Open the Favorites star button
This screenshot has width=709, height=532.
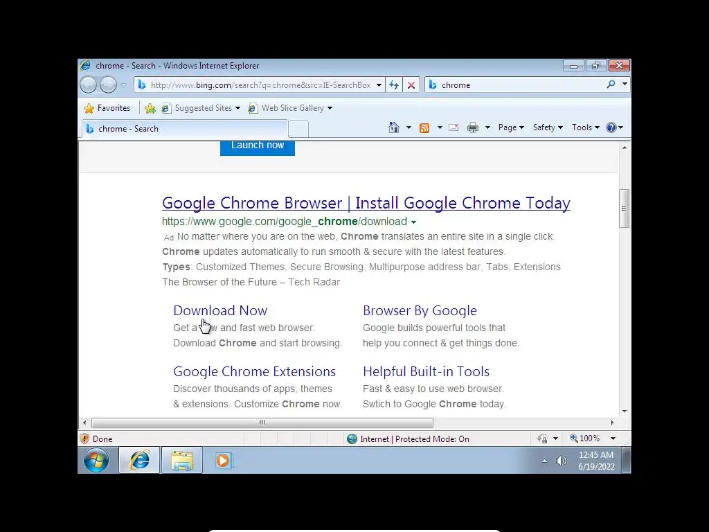[x=107, y=108]
